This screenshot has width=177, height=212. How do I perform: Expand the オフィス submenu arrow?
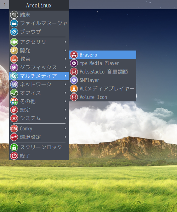(65, 93)
